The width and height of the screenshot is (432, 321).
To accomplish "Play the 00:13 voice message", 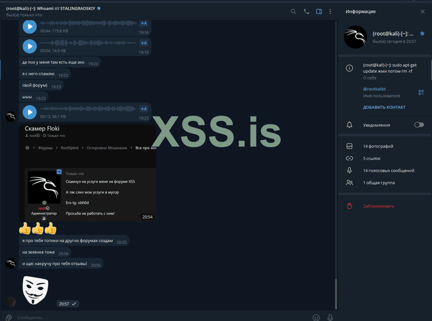I will pyautogui.click(x=30, y=112).
